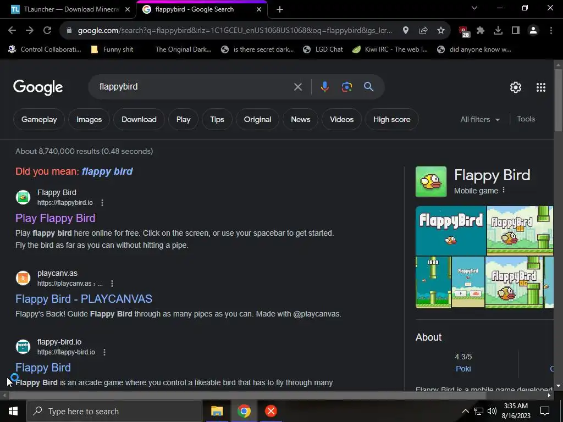
Task: Open Chrome profile avatar
Action: point(533,31)
